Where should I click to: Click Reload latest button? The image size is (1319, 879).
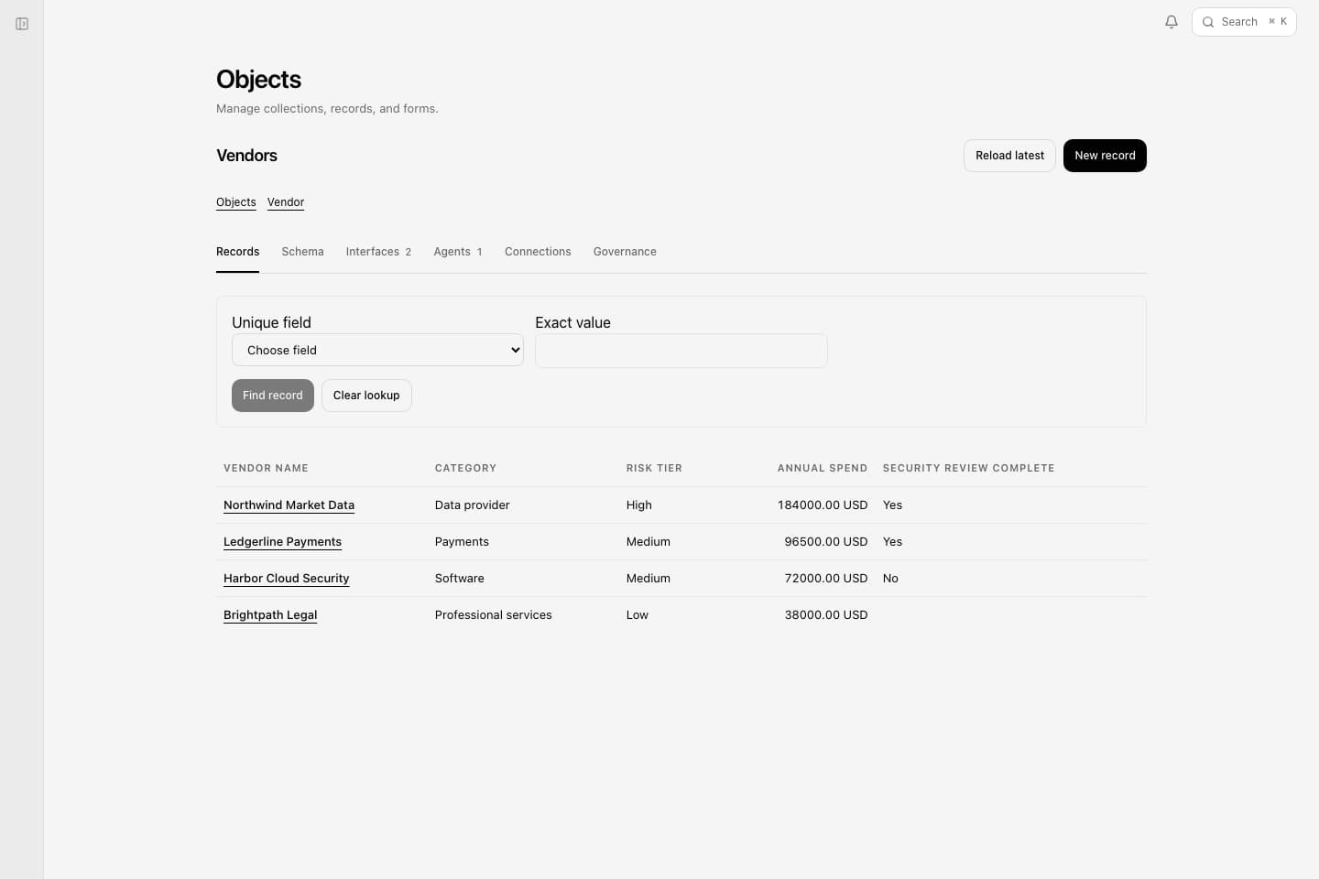(x=1009, y=156)
